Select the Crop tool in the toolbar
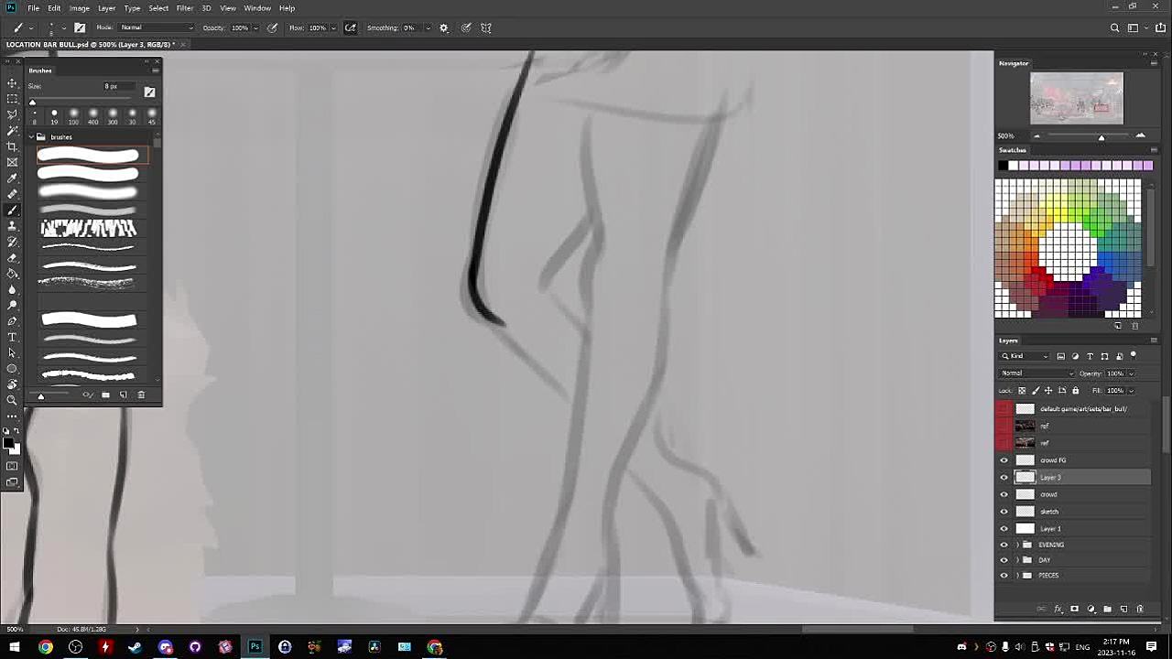Screen dimensions: 1172x659 tap(12, 146)
